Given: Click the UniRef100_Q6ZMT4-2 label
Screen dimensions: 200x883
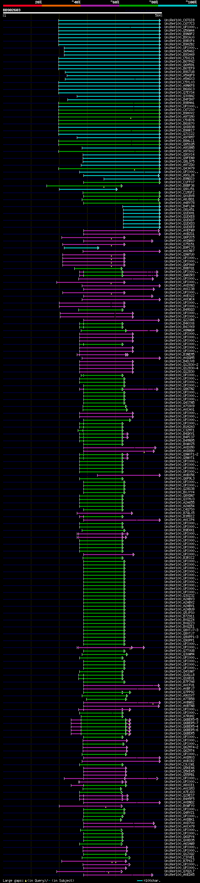Looking at the screenshot, I should [181, 747].
